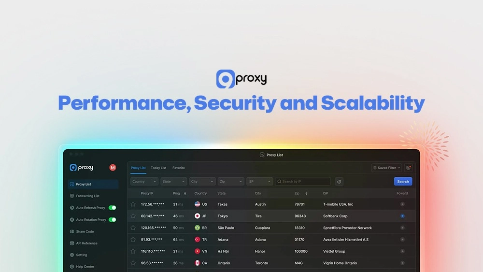483x272 pixels.
Task: Click the Share Code sidebar item
Action: pos(82,231)
